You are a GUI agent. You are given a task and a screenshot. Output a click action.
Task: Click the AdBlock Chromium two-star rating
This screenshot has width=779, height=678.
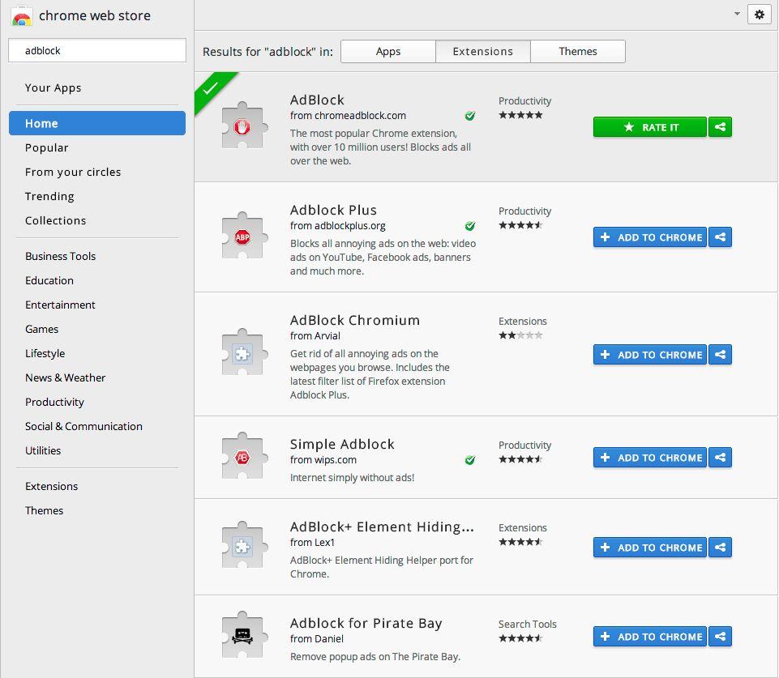point(520,335)
